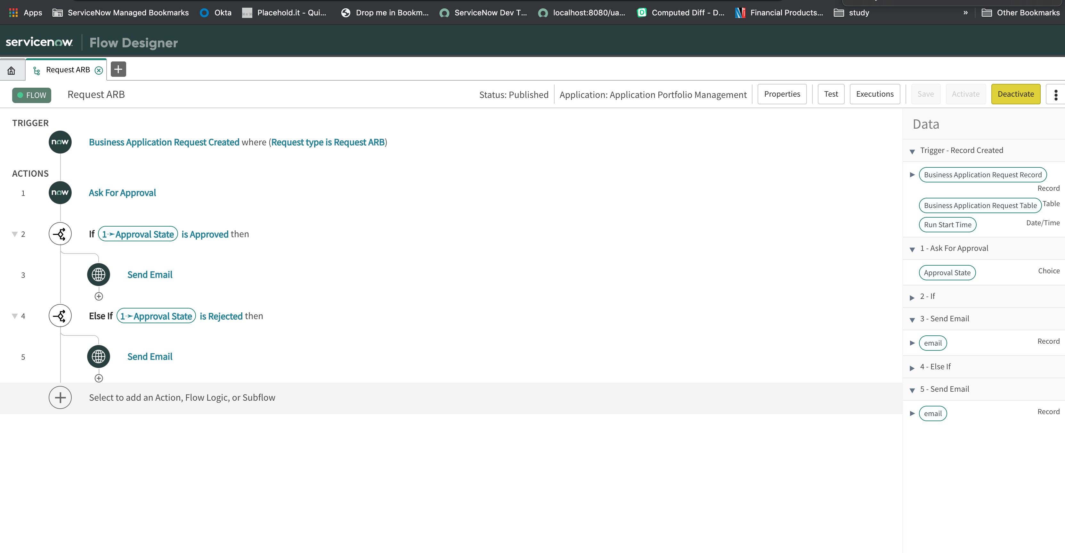Deactivate the flow

pyautogui.click(x=1015, y=94)
